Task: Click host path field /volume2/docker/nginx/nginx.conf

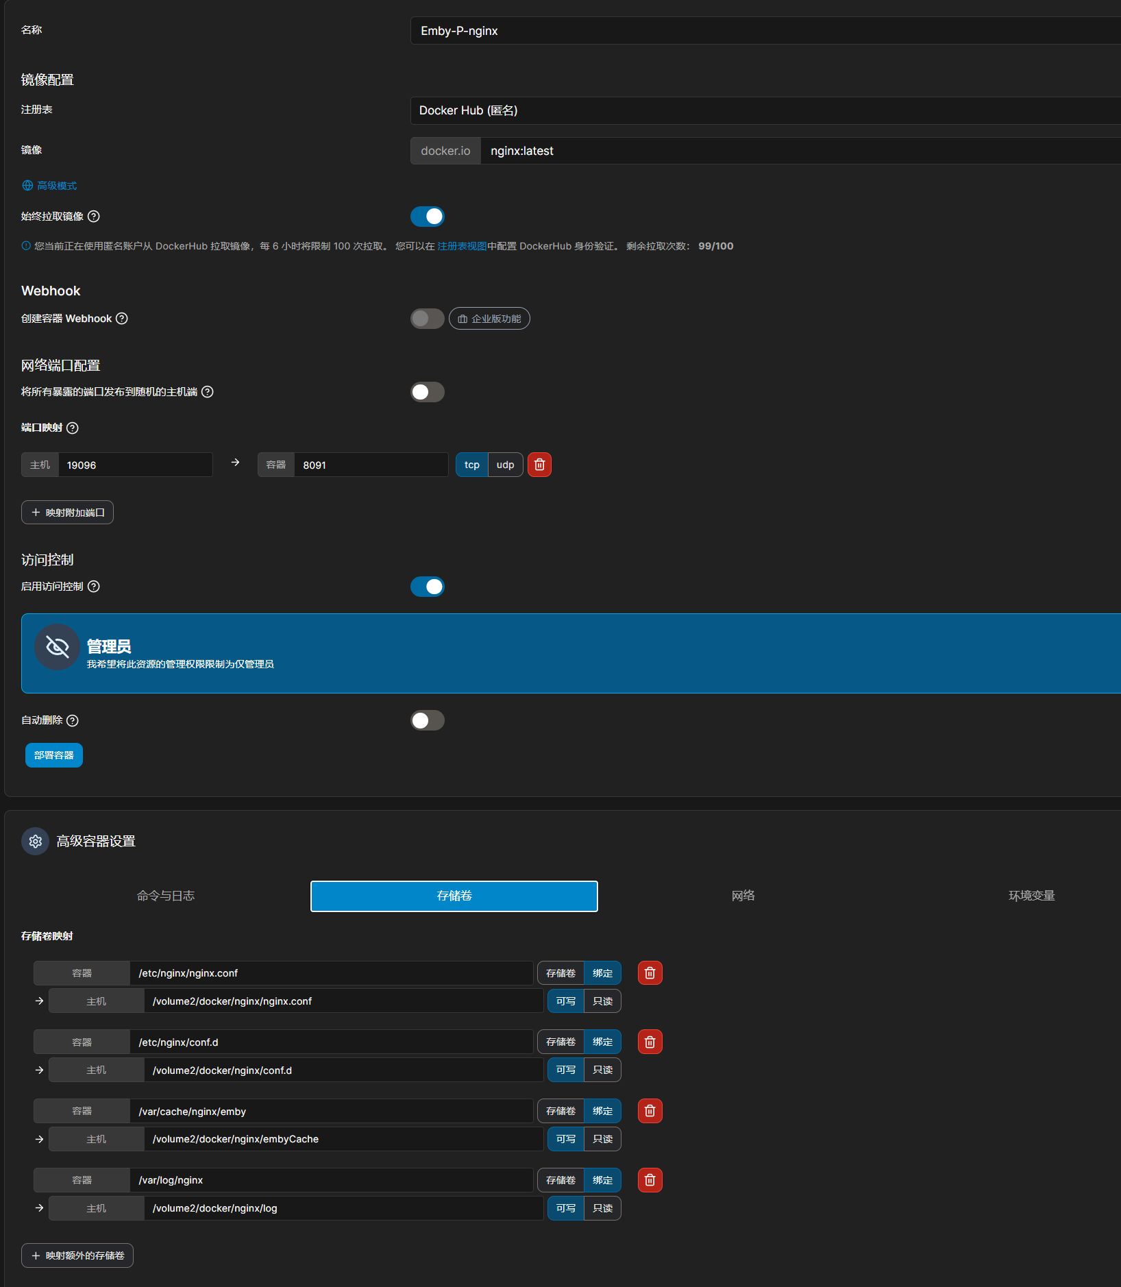Action: (x=343, y=1001)
